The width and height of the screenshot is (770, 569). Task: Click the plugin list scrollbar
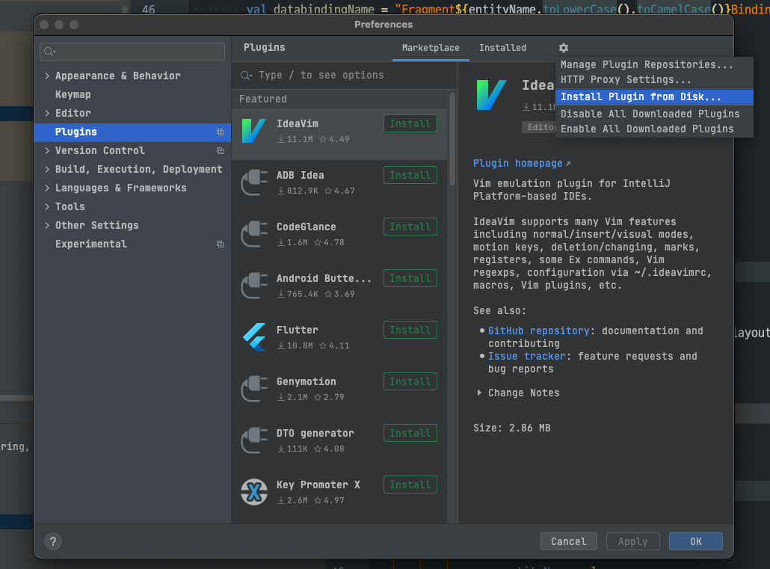coord(452,139)
